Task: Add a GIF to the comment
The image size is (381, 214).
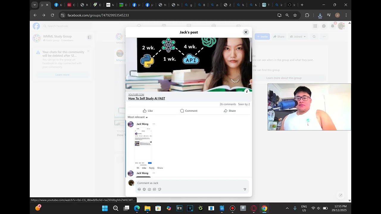Action: pyautogui.click(x=154, y=189)
